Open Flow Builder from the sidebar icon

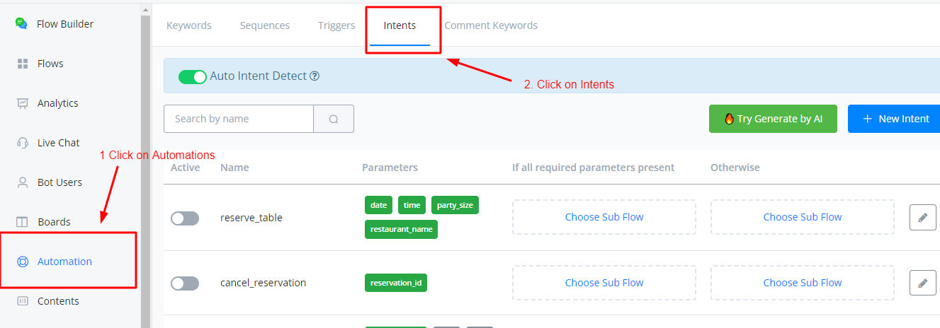[x=21, y=23]
